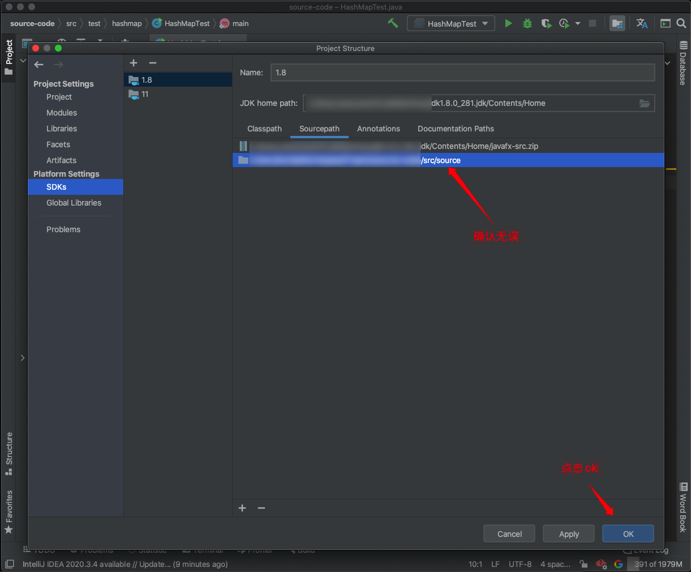Add a new SDK with the plus icon
The width and height of the screenshot is (691, 572).
[x=134, y=63]
